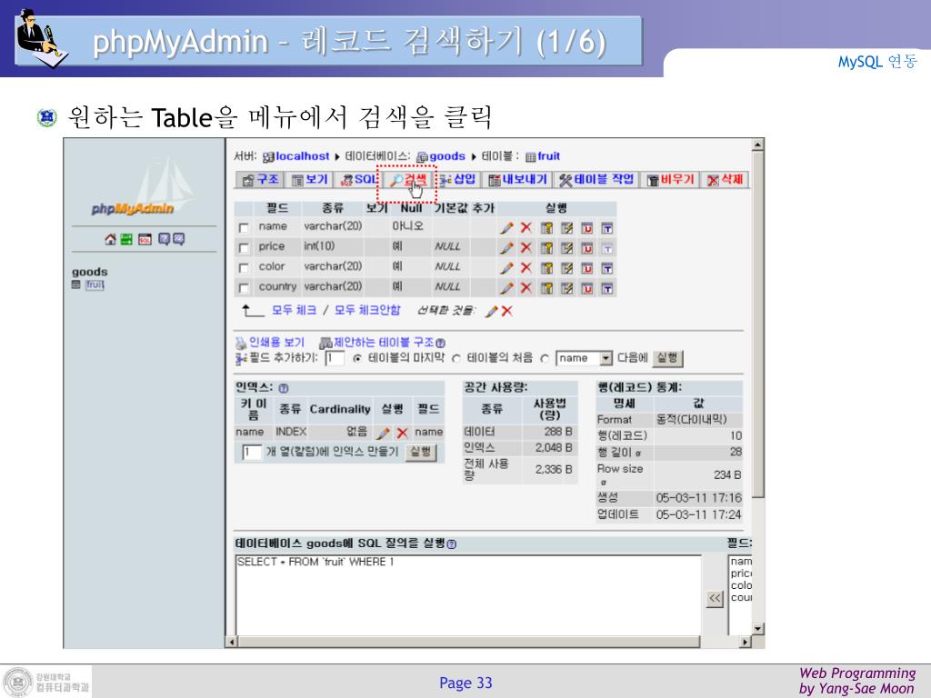Add index icon on country field
Viewport: 931px width, 698px height.
567,288
